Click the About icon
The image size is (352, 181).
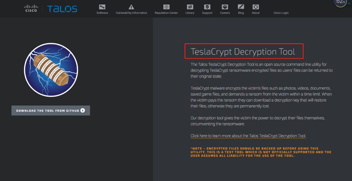(255, 7)
